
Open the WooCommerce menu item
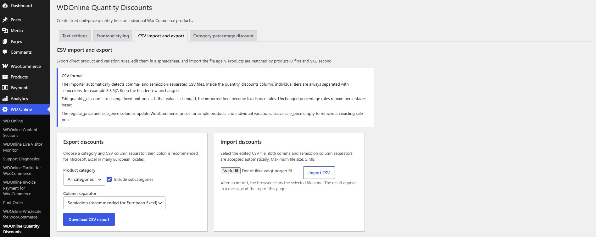(25, 66)
